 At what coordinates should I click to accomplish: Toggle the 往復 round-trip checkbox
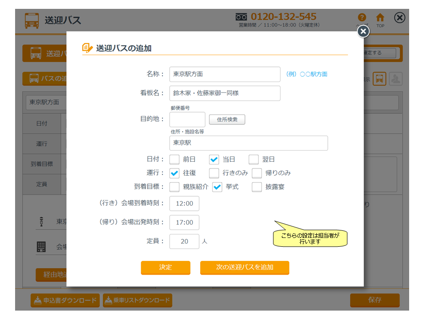click(175, 173)
